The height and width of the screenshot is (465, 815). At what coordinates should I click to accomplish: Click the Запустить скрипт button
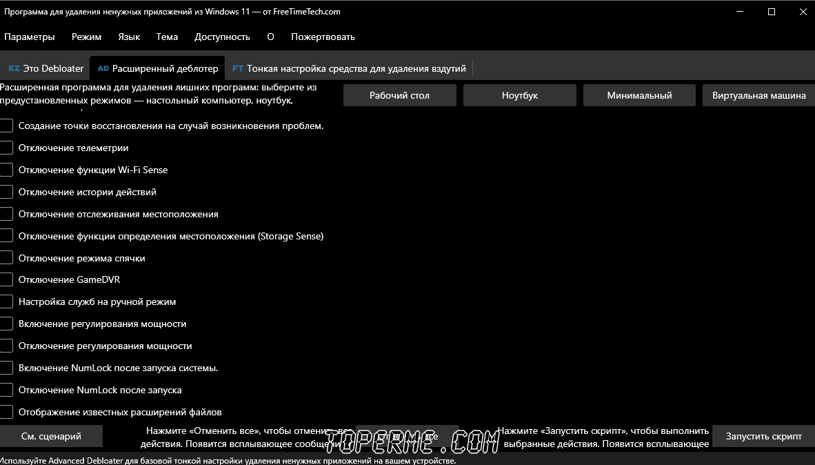tap(763, 437)
